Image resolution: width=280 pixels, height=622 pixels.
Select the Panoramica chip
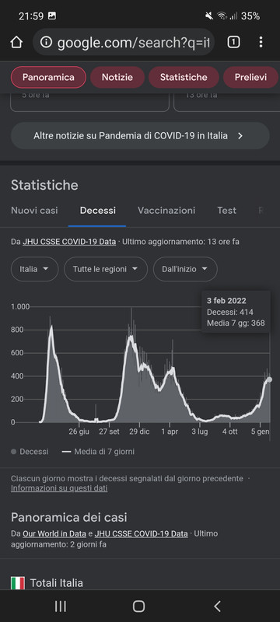48,77
